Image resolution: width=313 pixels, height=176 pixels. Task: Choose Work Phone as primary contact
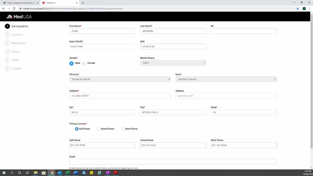click(123, 129)
